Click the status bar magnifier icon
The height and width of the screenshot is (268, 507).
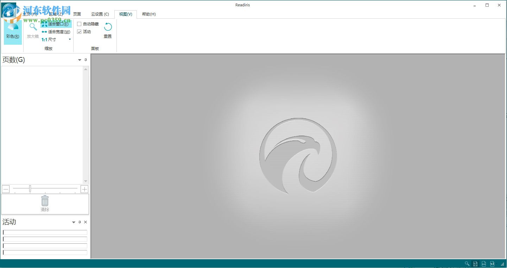467,263
